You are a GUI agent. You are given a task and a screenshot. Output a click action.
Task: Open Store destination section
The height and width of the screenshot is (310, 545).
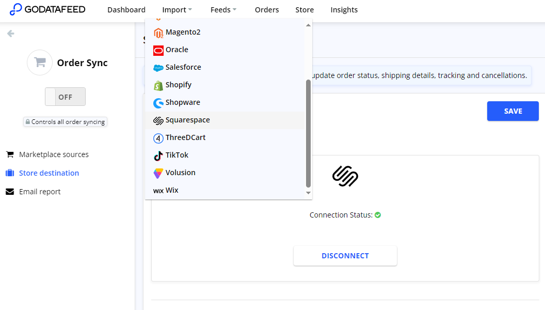[49, 173]
